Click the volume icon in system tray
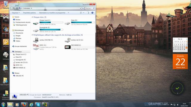191x107 pixels. coord(178,105)
